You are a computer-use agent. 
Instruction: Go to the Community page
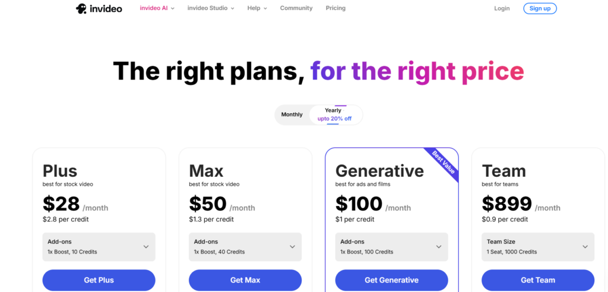[296, 8]
